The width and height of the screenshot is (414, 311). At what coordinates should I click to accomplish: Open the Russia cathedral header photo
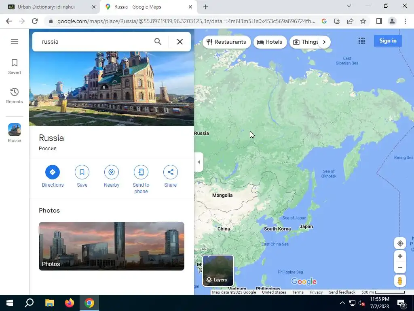(112, 89)
